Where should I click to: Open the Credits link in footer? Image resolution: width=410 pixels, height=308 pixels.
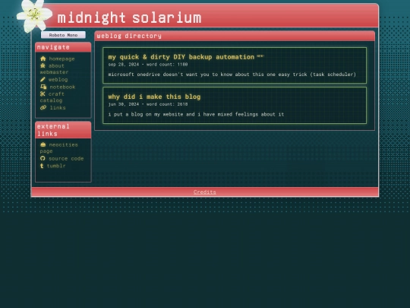pos(205,192)
